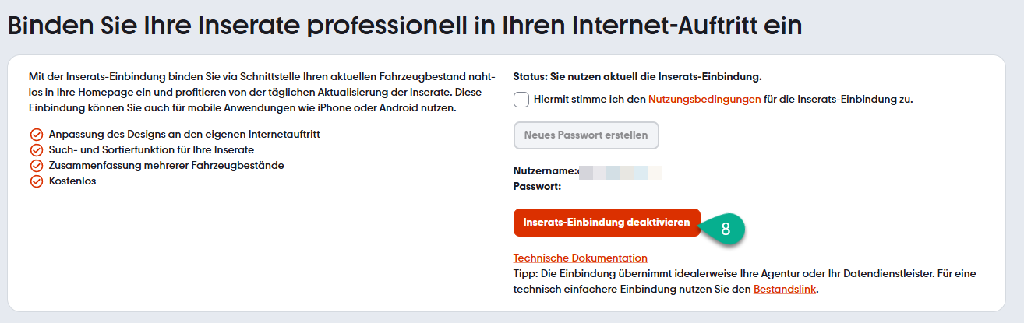Follow the Bestandslink link
This screenshot has height=323, width=1024.
tap(786, 290)
